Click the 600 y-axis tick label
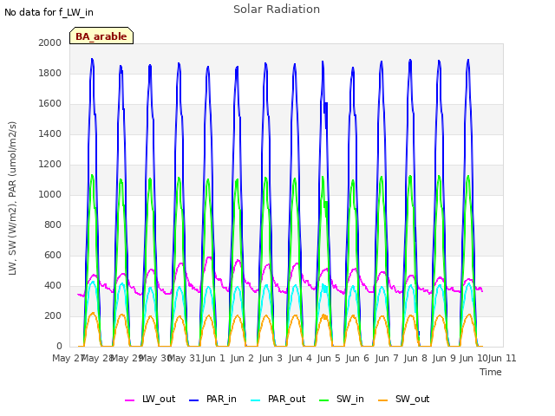This screenshot has width=555, height=416. point(53,255)
